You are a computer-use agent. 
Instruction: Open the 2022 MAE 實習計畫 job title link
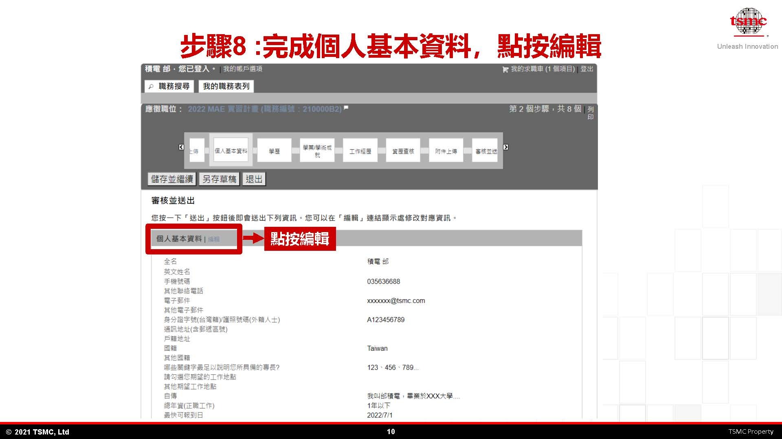[265, 109]
